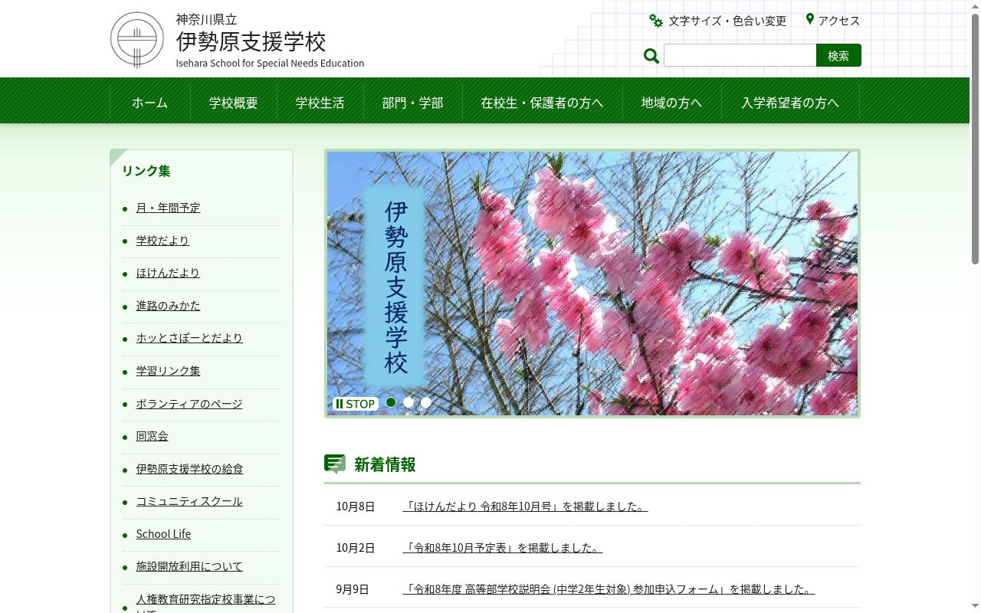Open ほけんだより sidebar link
This screenshot has height=613, width=981.
pyautogui.click(x=168, y=273)
